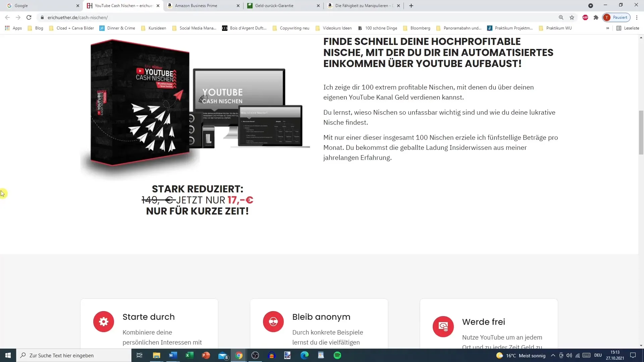Click the network tray icon
644x362 pixels.
click(577, 355)
